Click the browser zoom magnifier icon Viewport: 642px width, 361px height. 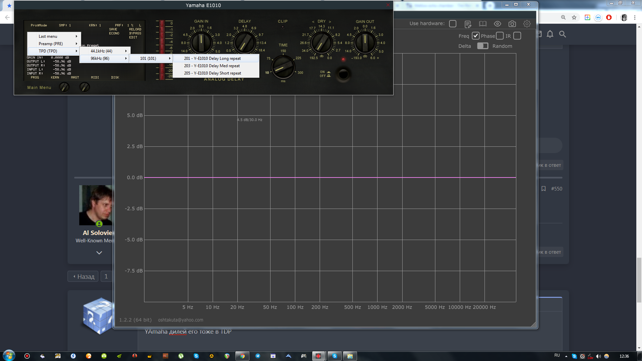[x=563, y=17]
